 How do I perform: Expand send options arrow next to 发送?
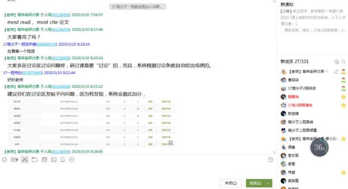click(x=268, y=183)
